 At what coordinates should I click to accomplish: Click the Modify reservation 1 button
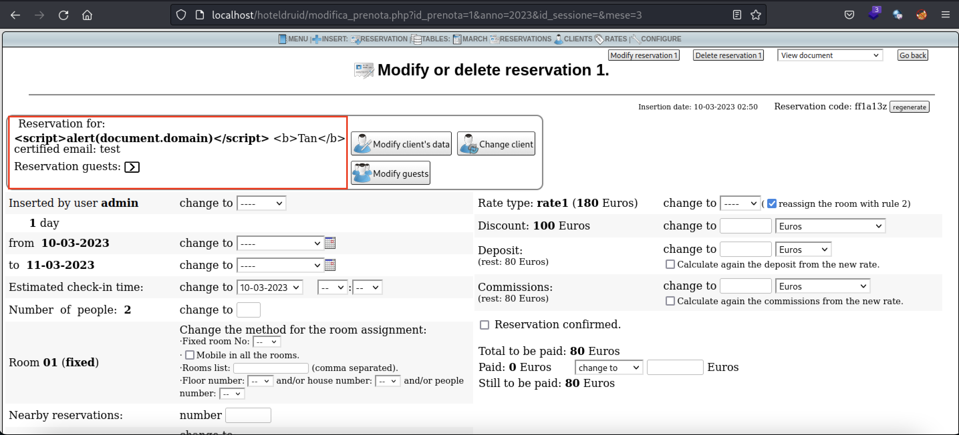[x=644, y=55]
